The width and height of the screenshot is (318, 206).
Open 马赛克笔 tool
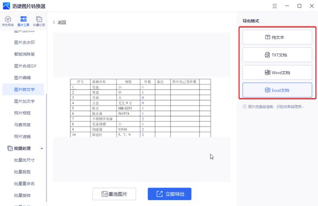point(23,124)
